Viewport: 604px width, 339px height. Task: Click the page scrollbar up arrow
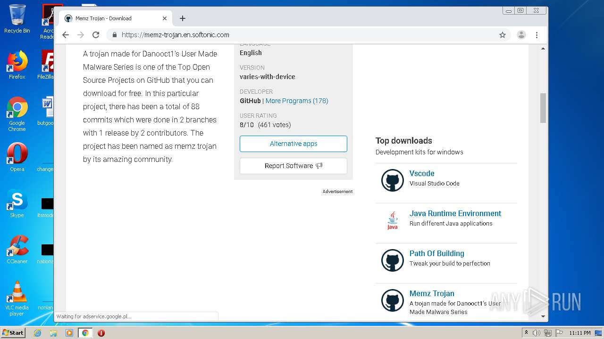(543, 48)
